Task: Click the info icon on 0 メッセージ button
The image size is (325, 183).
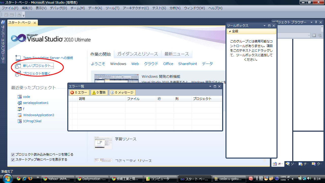Action: tap(112, 93)
